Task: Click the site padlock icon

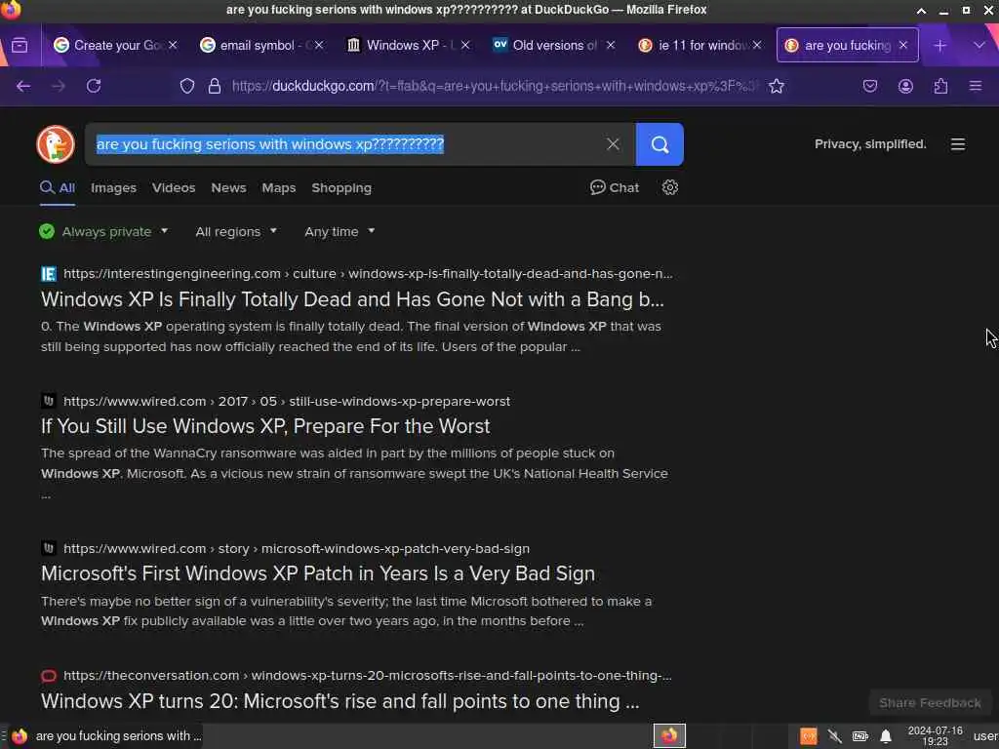Action: (x=215, y=86)
